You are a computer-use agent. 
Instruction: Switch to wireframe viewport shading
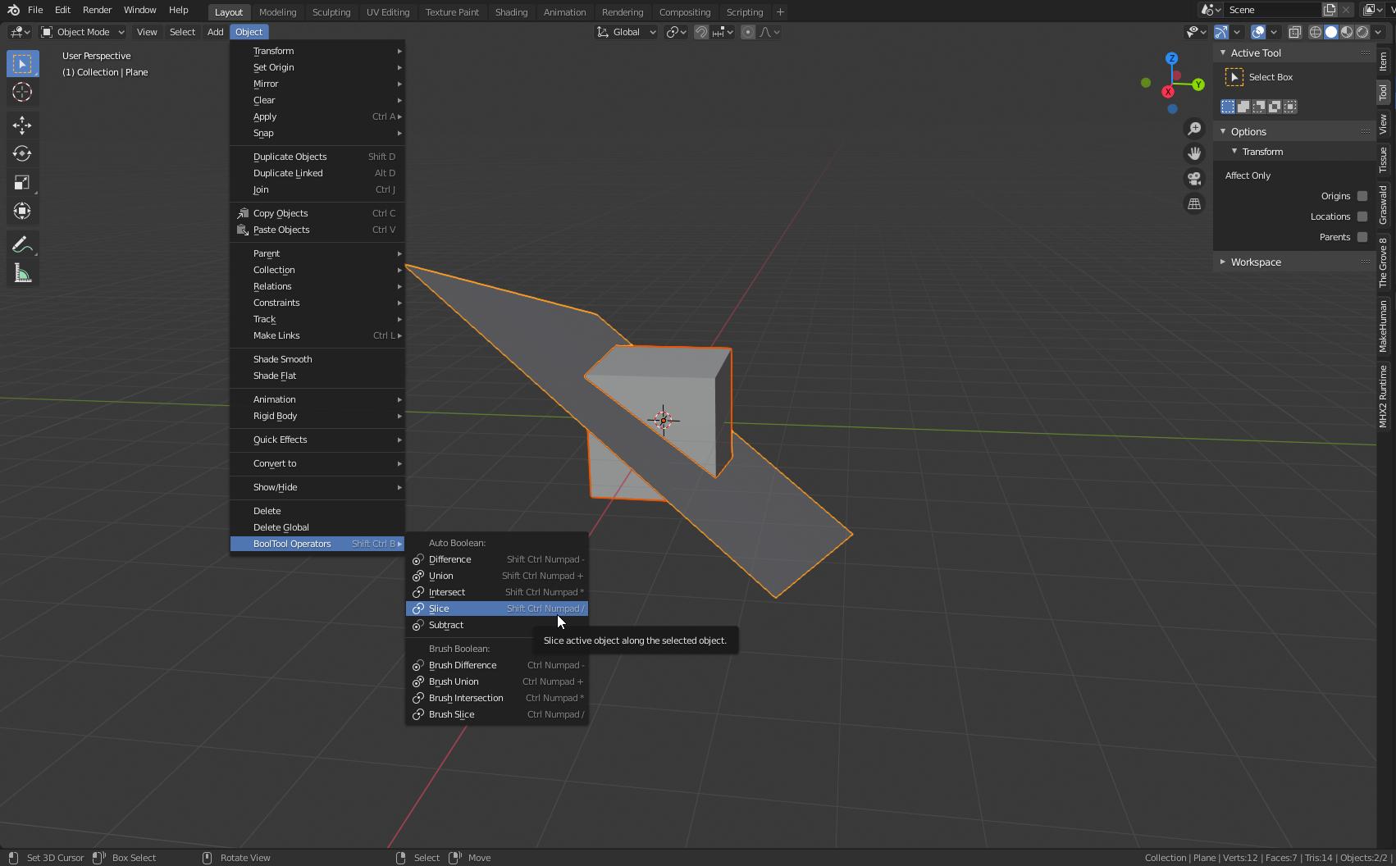(x=1315, y=32)
